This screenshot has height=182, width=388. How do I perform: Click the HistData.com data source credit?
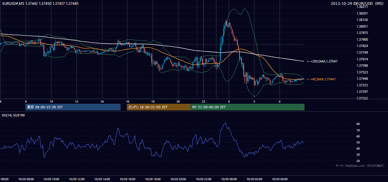[x=360, y=166]
